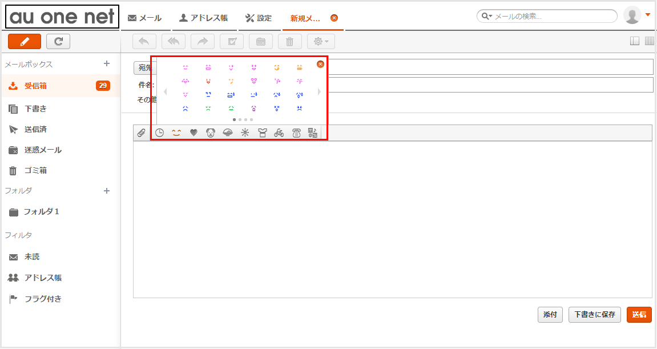
Task: Jump to second emoji page dot
Action: [240, 119]
